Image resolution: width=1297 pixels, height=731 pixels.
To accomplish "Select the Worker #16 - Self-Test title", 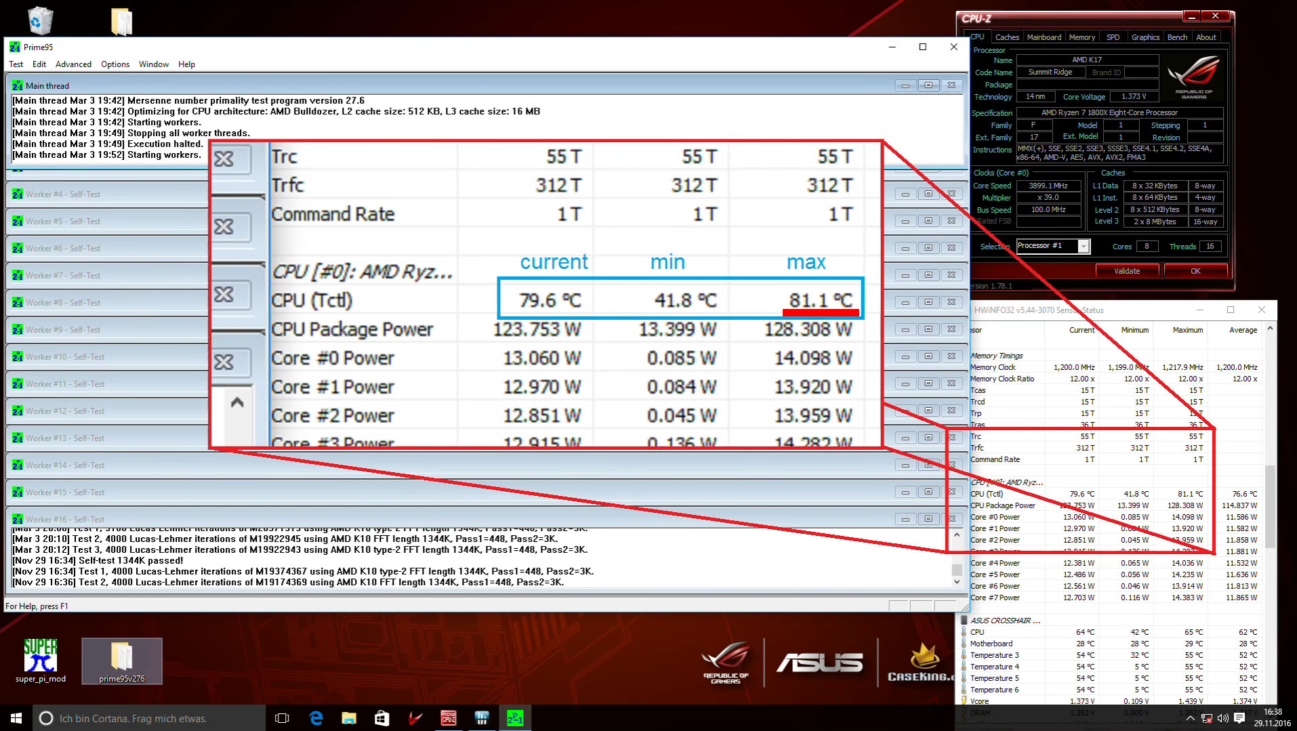I will 65,519.
